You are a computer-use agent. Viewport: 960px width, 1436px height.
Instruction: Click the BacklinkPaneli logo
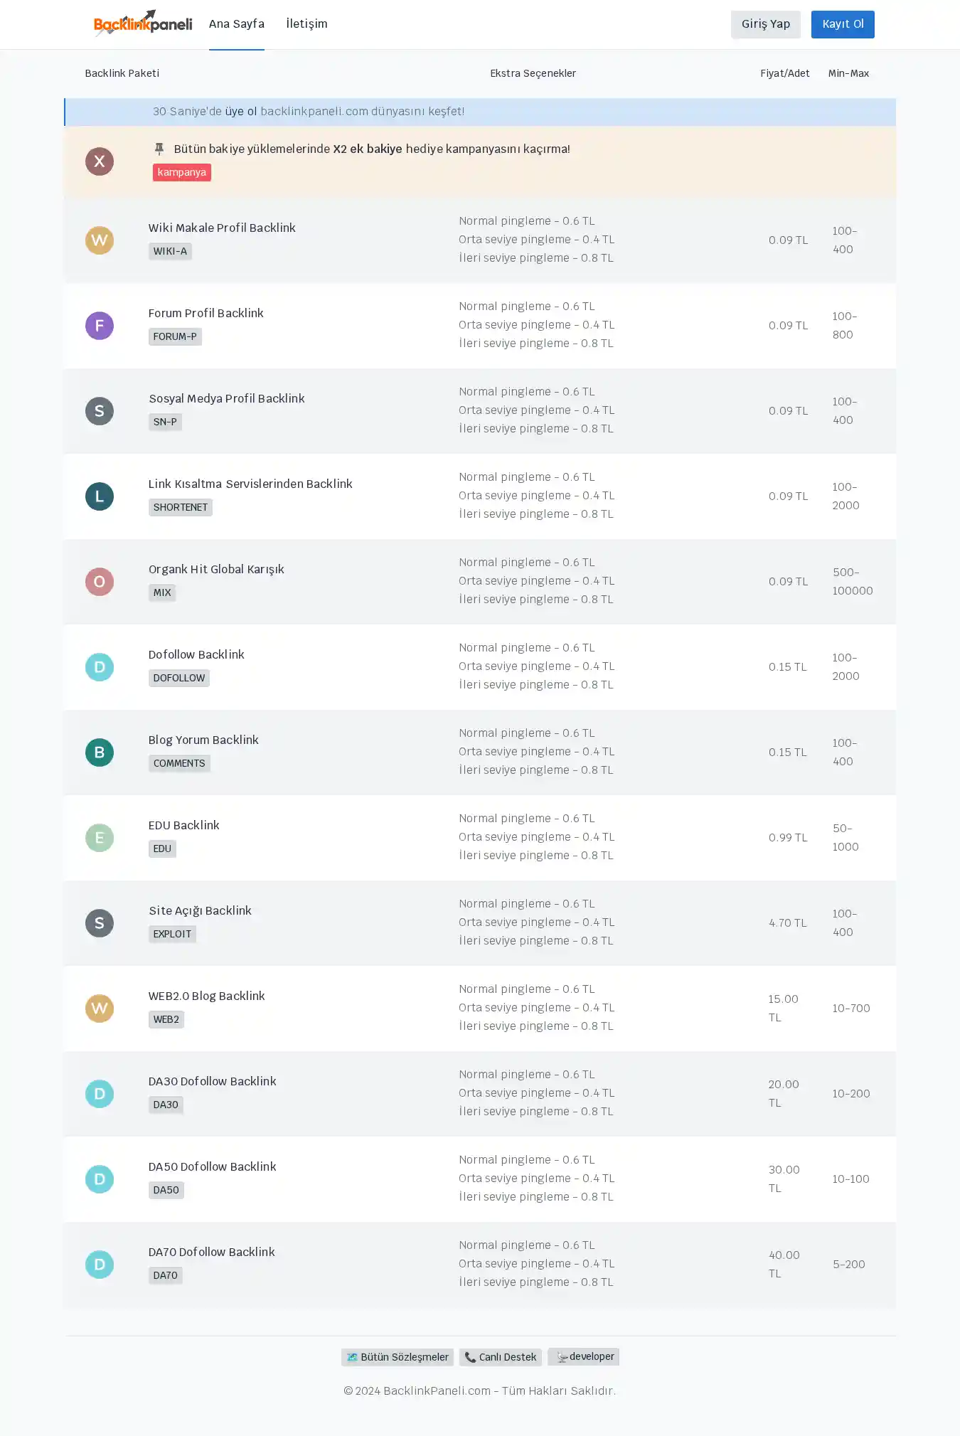pyautogui.click(x=143, y=23)
